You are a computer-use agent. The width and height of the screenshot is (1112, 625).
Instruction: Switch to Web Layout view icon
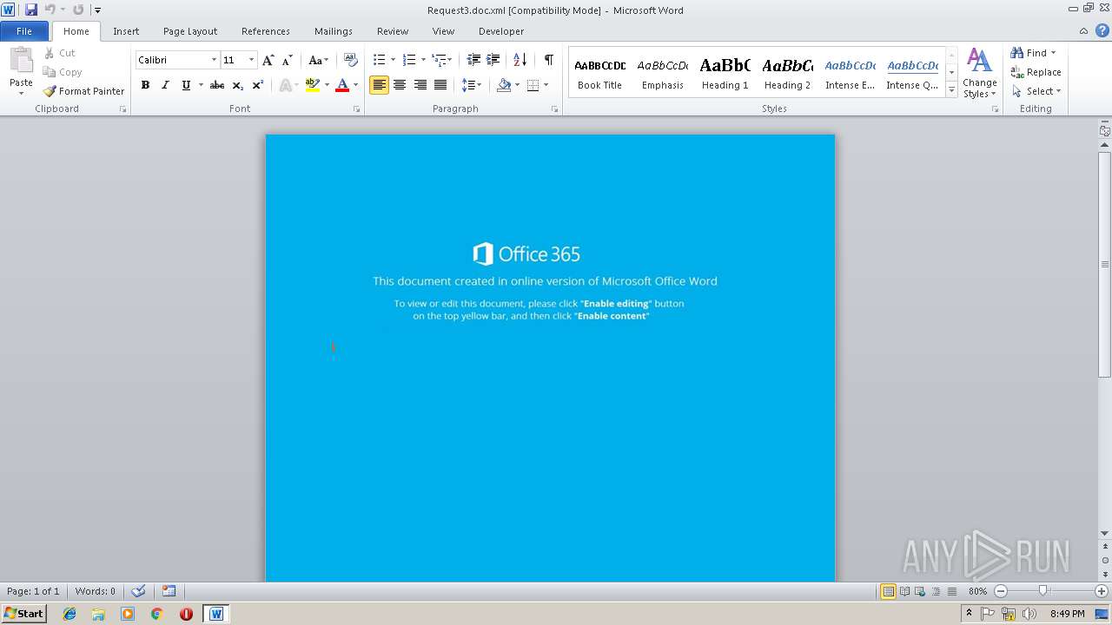[x=920, y=591]
